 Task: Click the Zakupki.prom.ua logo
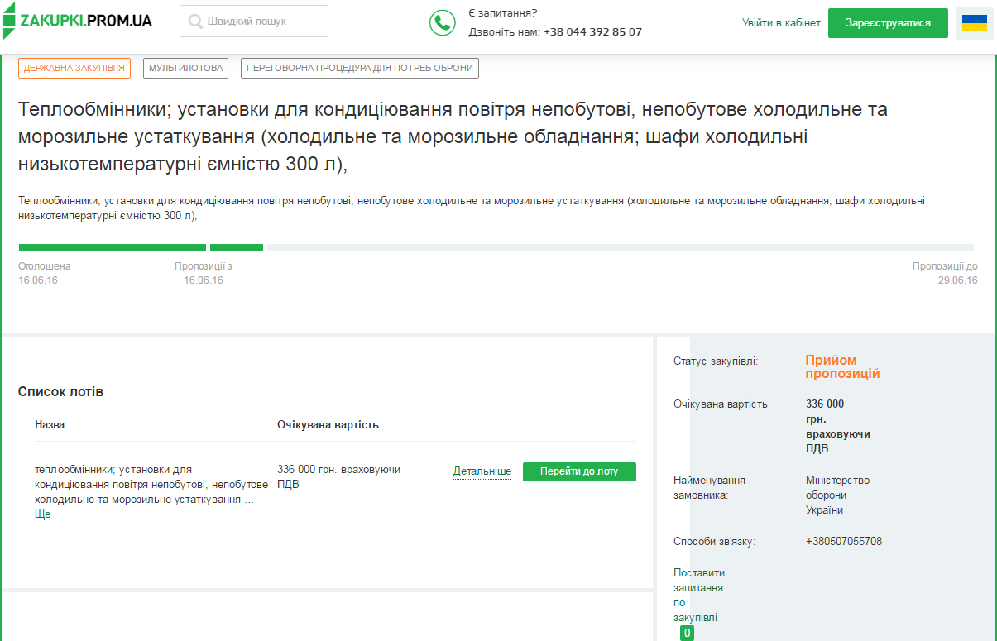click(x=77, y=21)
